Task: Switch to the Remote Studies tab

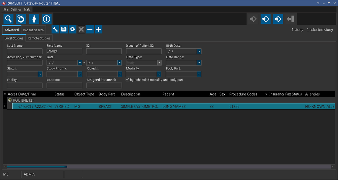Action: [x=39, y=38]
